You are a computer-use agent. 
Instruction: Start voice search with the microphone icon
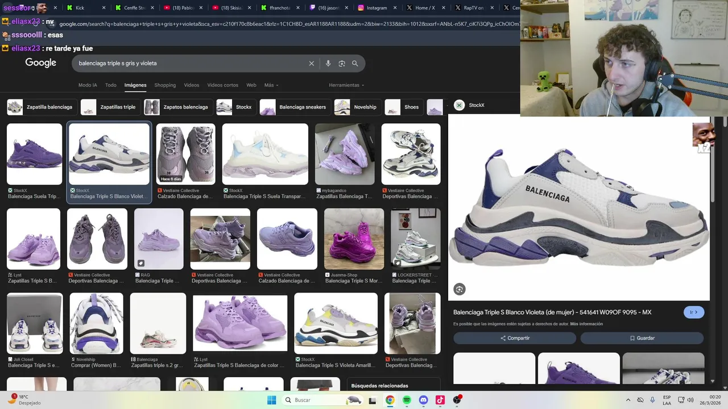click(x=328, y=64)
